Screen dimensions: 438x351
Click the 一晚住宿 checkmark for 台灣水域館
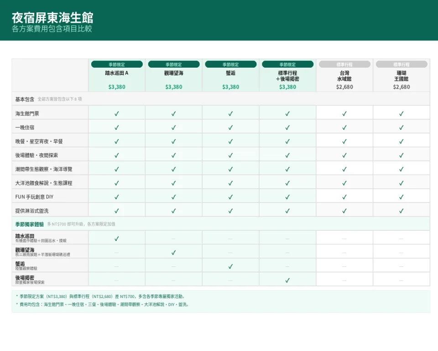(x=344, y=128)
